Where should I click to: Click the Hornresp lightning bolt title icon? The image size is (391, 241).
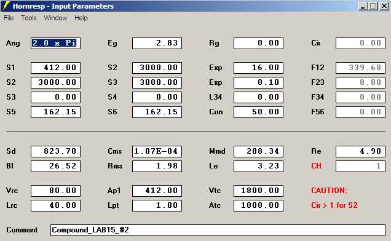click(x=6, y=6)
